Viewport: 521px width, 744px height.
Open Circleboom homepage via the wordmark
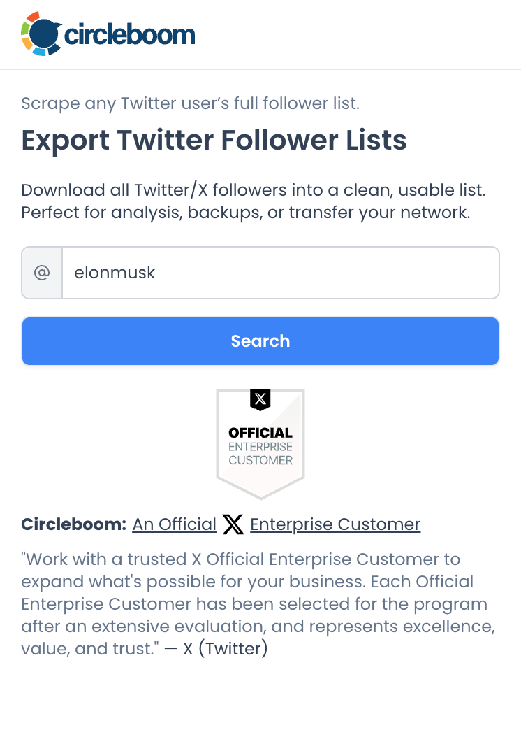tap(129, 32)
